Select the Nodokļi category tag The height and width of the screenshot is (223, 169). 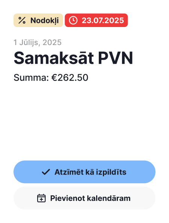pyautogui.click(x=38, y=20)
